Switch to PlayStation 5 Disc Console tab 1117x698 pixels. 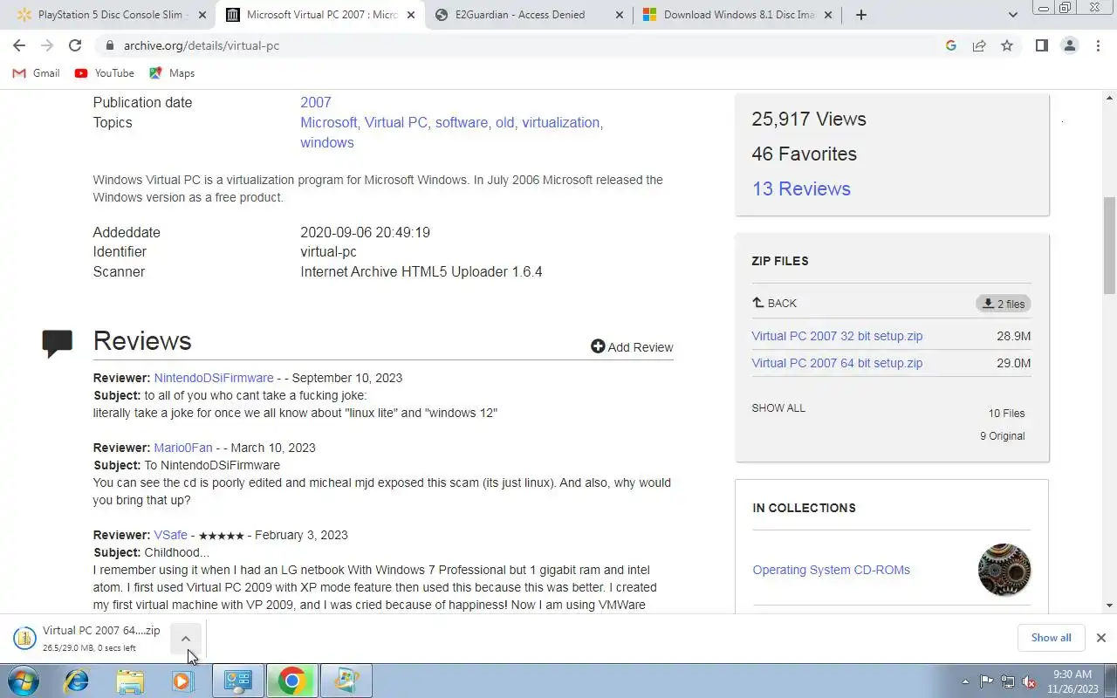click(x=109, y=15)
